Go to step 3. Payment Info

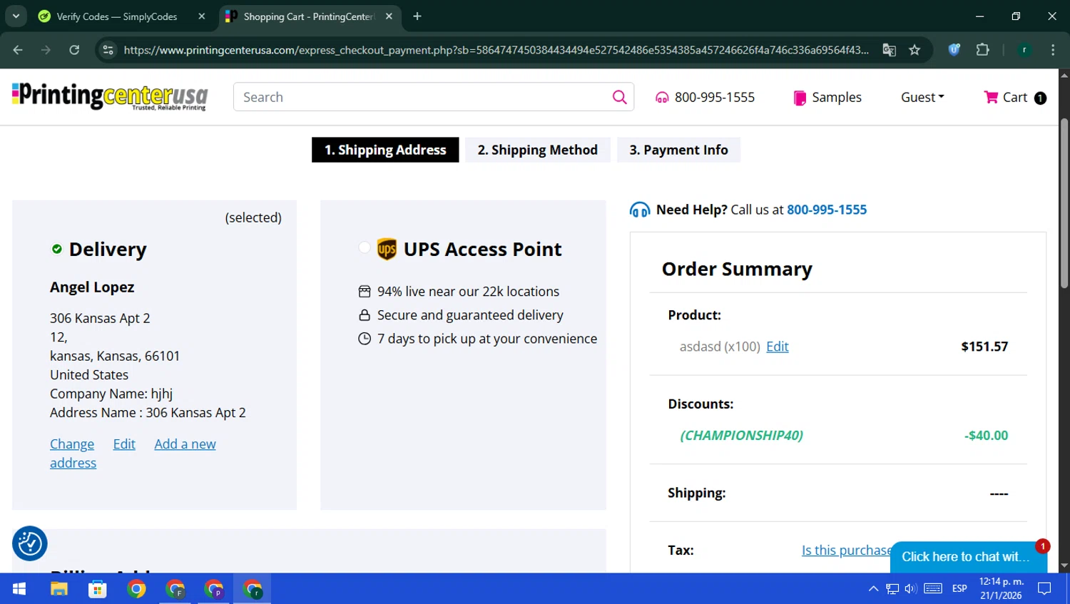point(678,150)
